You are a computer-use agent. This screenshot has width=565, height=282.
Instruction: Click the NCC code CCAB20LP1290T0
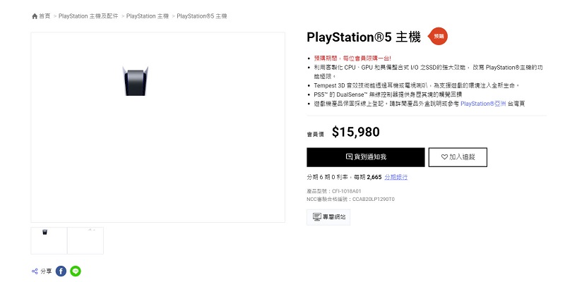[373, 200]
